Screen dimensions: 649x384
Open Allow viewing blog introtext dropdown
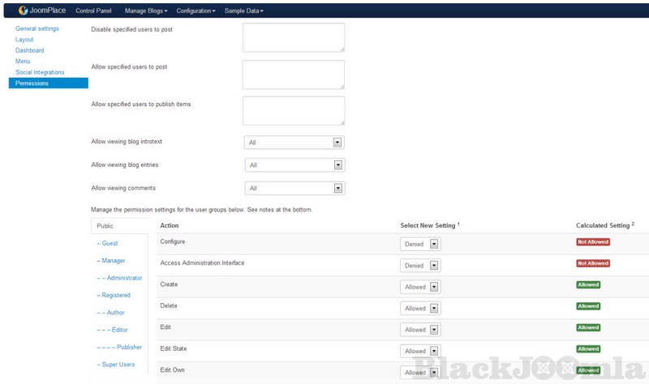click(294, 143)
